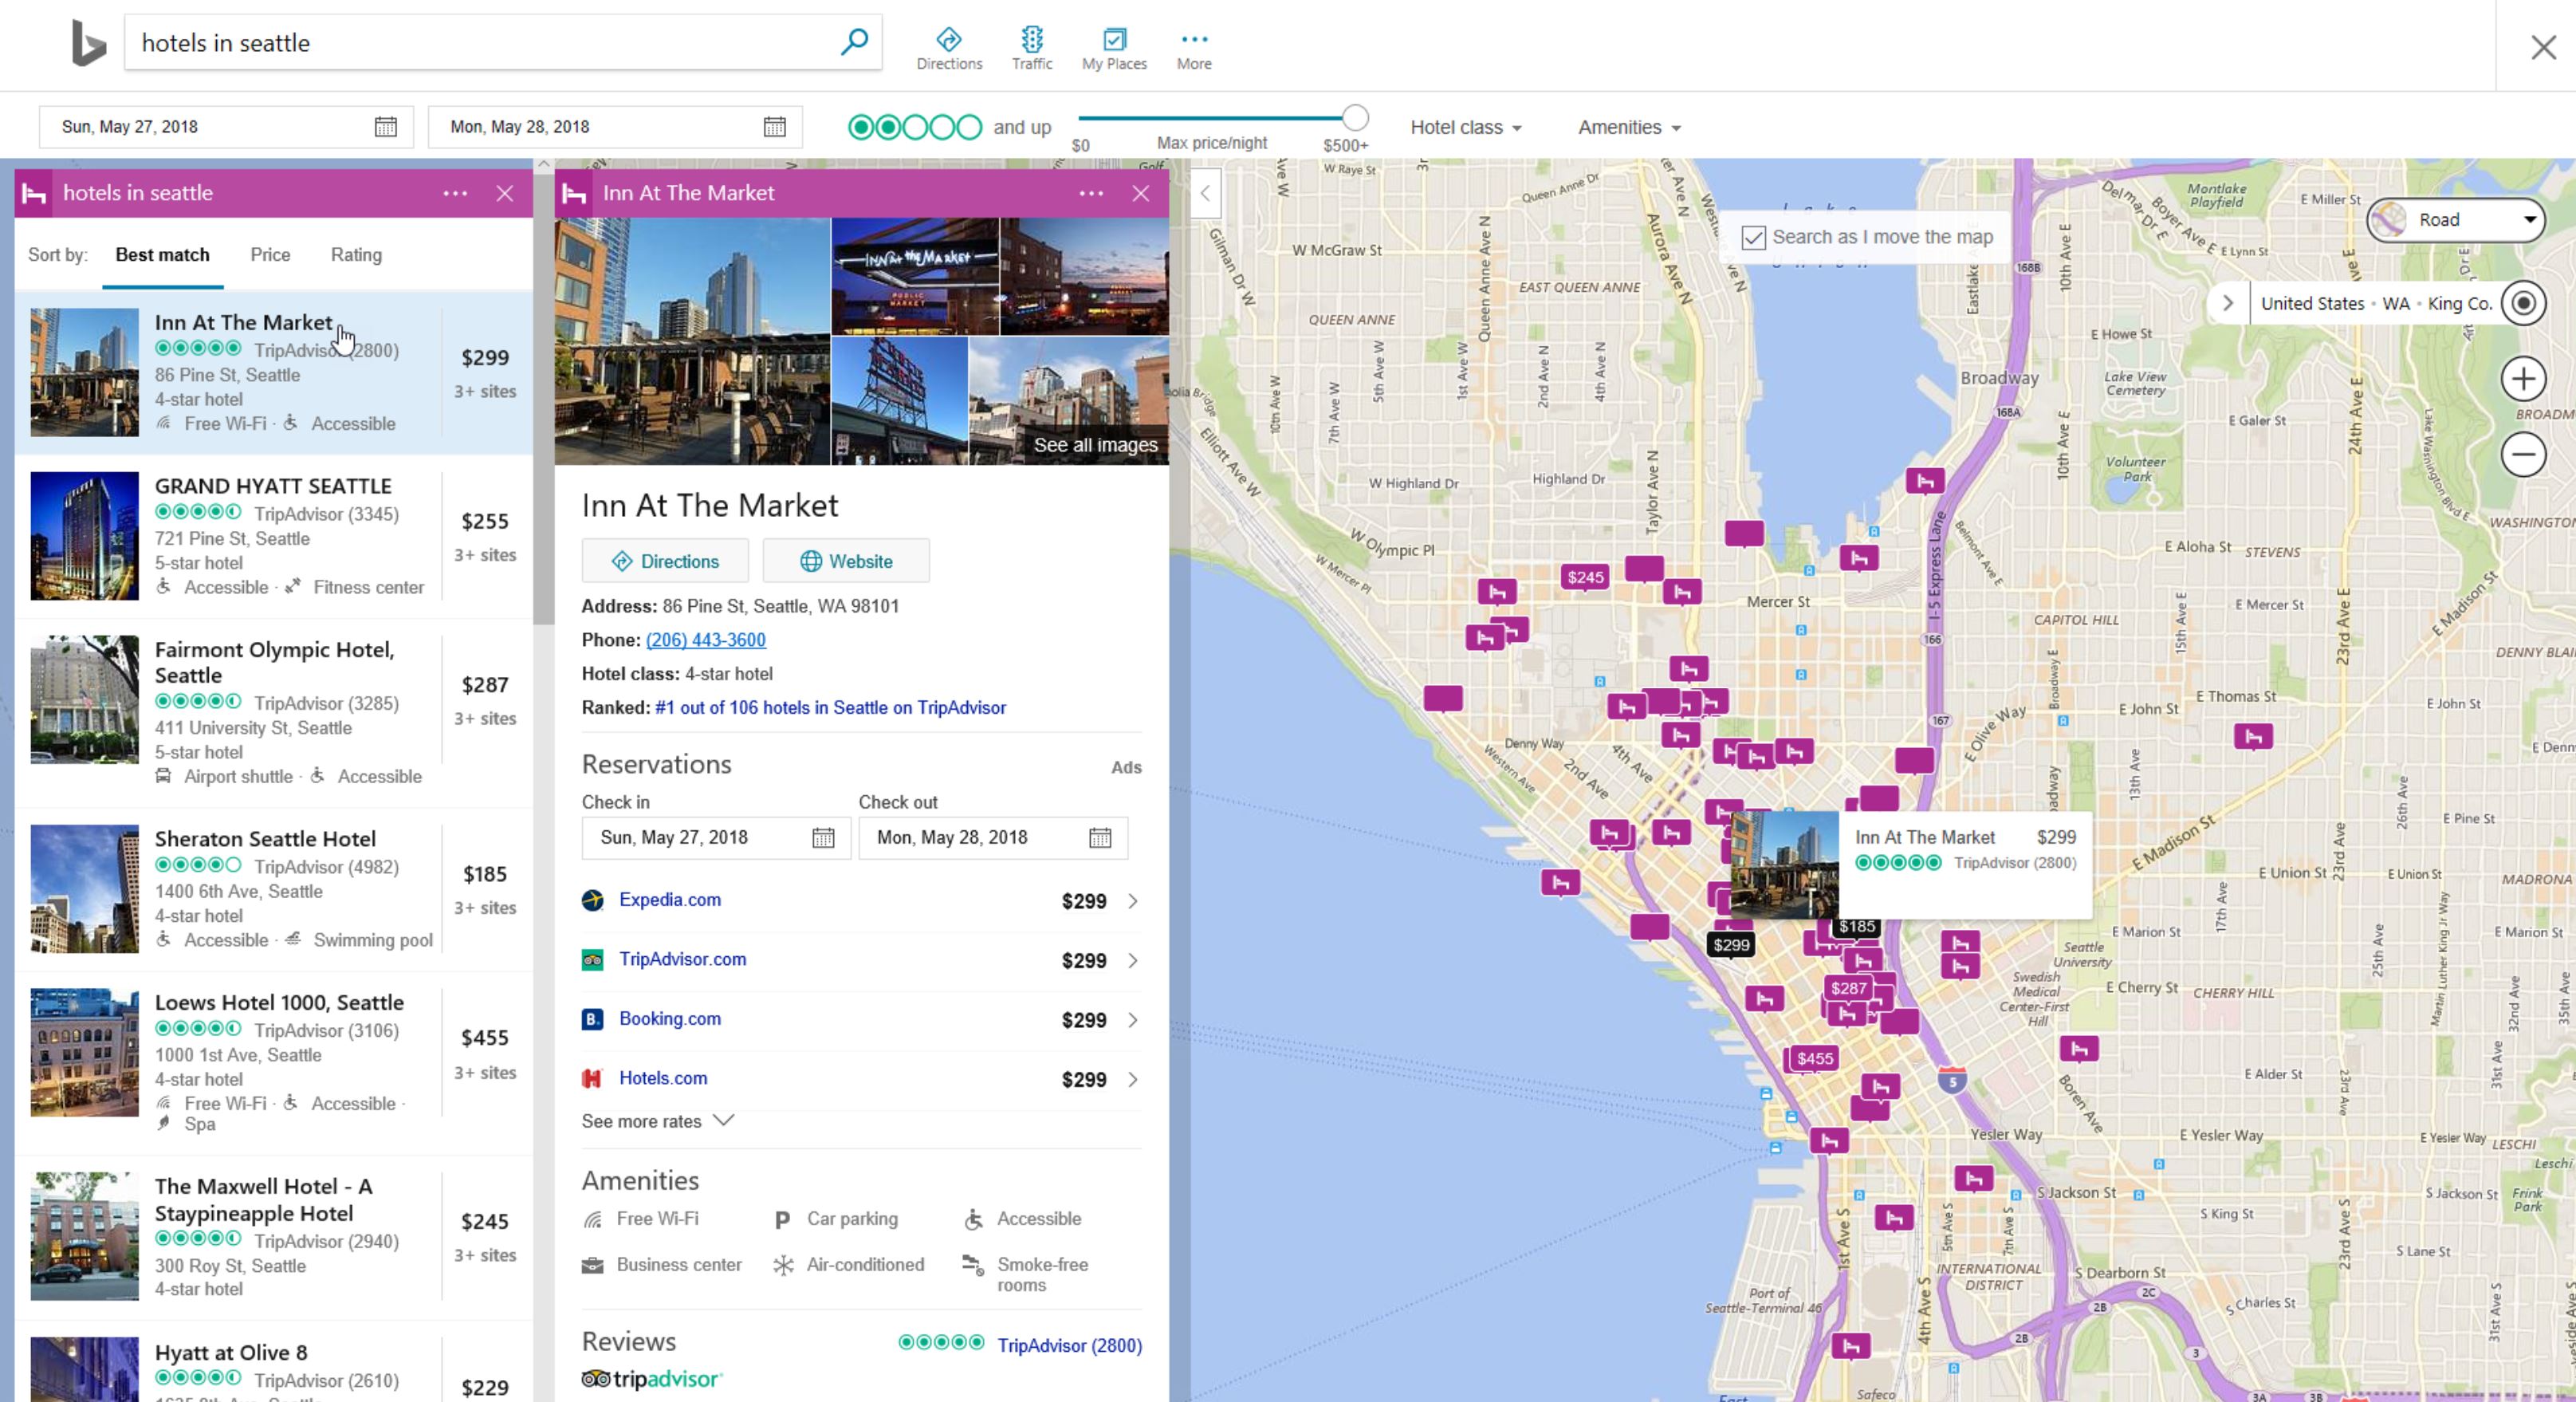
Task: Toggle Search as I move the map
Action: 1753,237
